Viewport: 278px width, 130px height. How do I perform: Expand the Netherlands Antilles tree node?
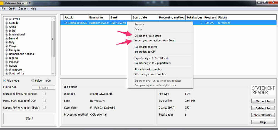(7, 54)
